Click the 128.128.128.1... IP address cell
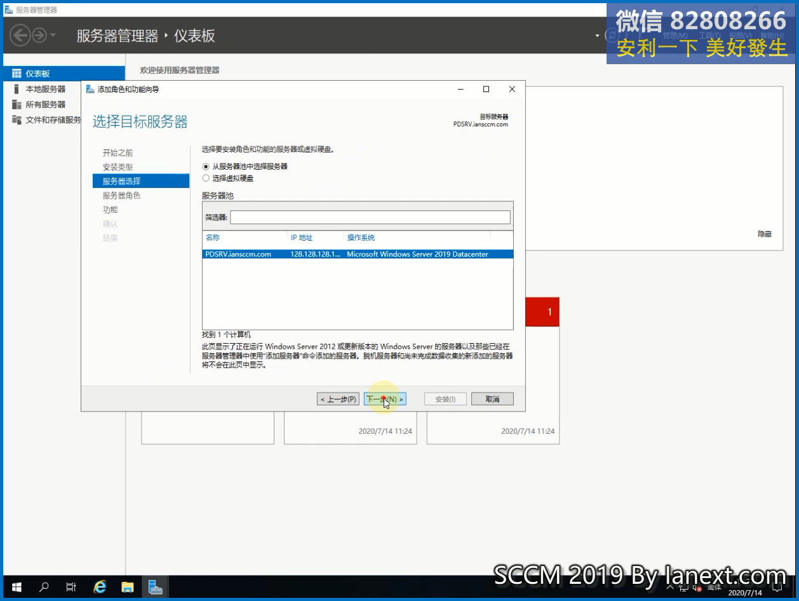This screenshot has height=601, width=799. 316,254
